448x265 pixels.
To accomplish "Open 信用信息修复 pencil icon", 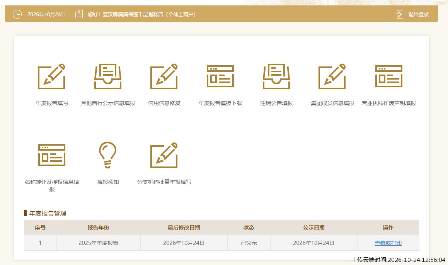I will click(x=164, y=76).
